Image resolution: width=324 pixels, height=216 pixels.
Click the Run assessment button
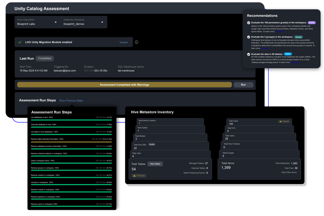tap(243, 85)
